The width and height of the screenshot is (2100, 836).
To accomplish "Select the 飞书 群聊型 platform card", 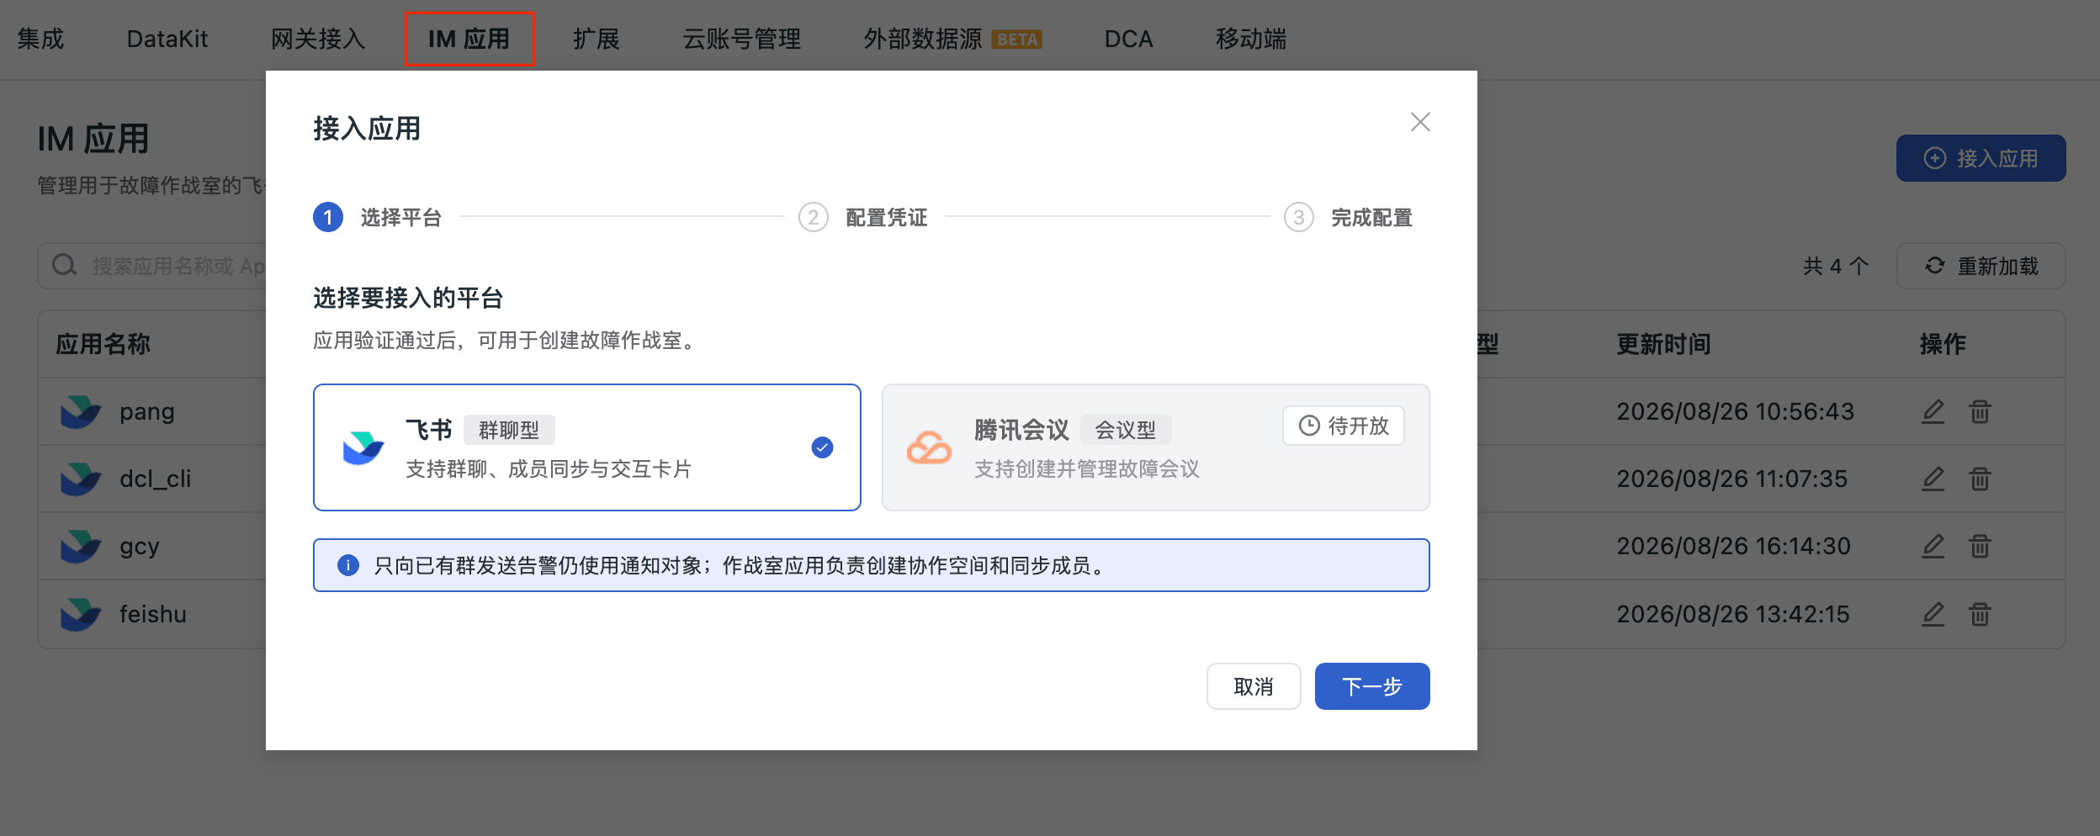I will pyautogui.click(x=587, y=447).
